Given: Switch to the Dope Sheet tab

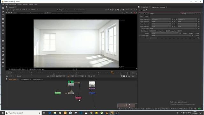Looking at the screenshot, I should click(37, 80).
